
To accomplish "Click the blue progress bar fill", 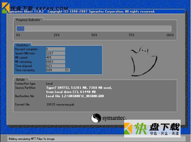I will click(20, 29).
